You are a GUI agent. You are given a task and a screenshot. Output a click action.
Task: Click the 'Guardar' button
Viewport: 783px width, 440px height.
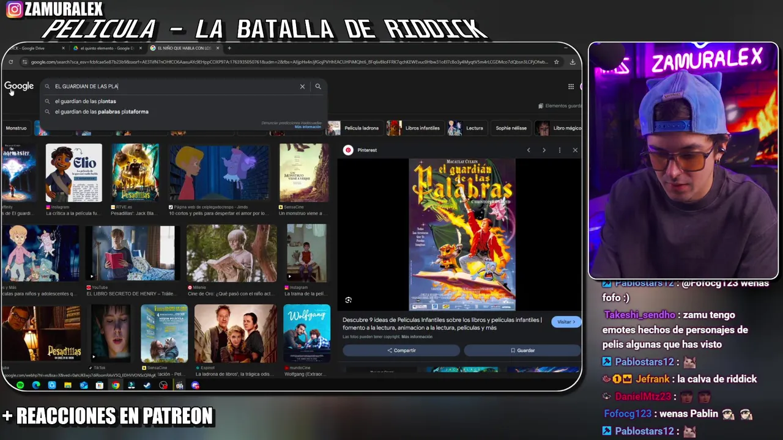pyautogui.click(x=522, y=350)
